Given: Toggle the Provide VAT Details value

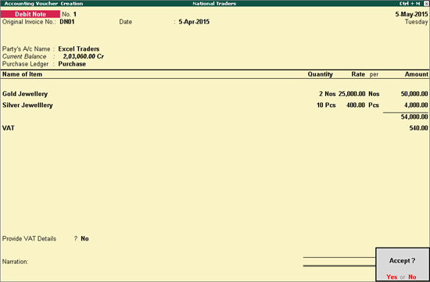Looking at the screenshot, I should tap(84, 239).
